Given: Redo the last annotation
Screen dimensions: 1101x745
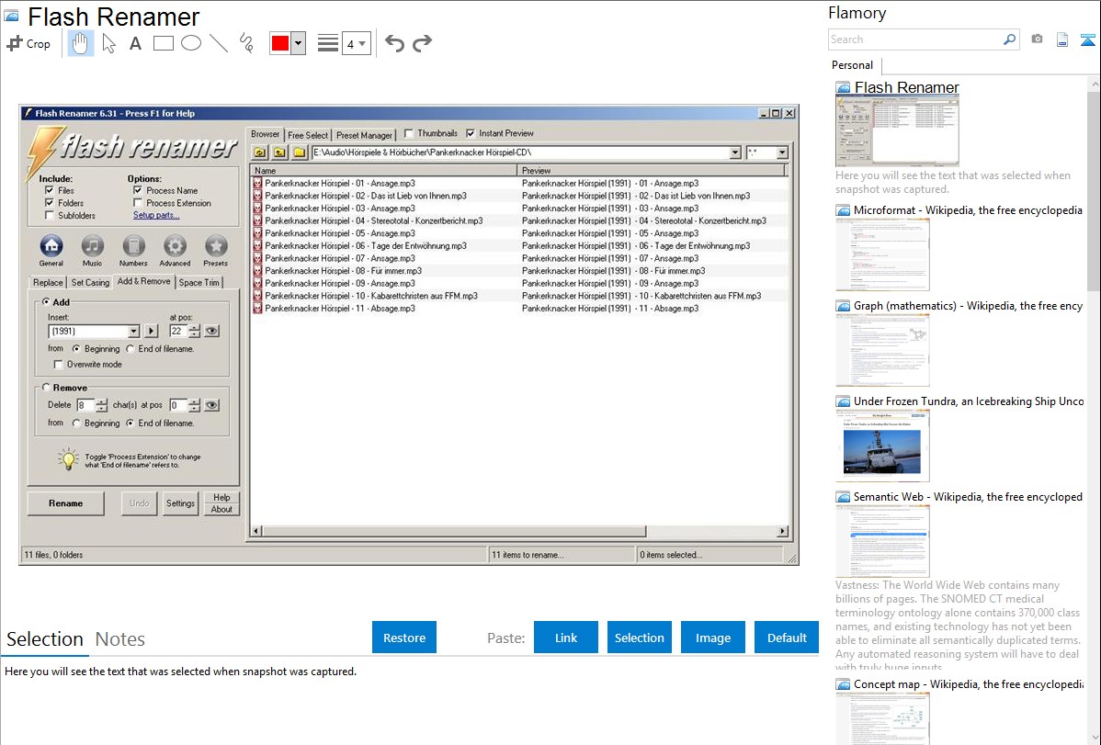Looking at the screenshot, I should (422, 43).
